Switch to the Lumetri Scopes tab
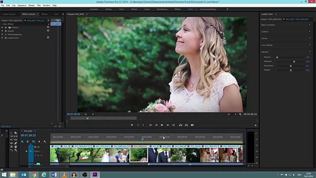This screenshot has width=316, height=178. (9, 14)
